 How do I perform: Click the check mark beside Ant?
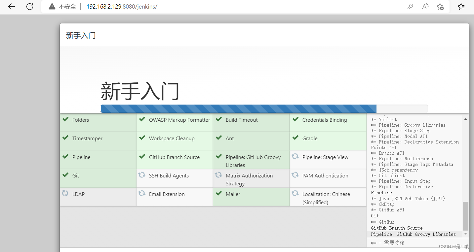[219, 138]
